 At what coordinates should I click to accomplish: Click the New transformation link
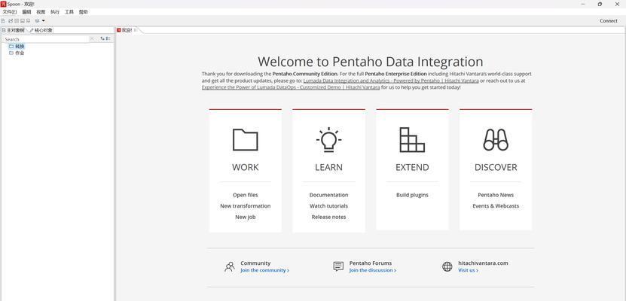[x=245, y=205]
